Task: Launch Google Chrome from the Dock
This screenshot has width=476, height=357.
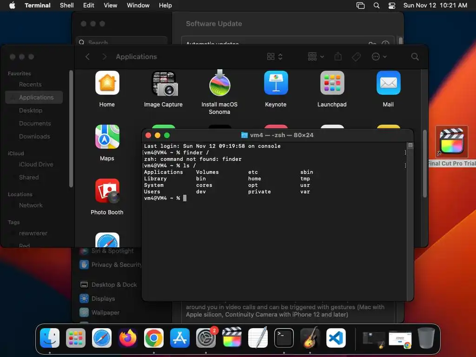Action: [153, 338]
